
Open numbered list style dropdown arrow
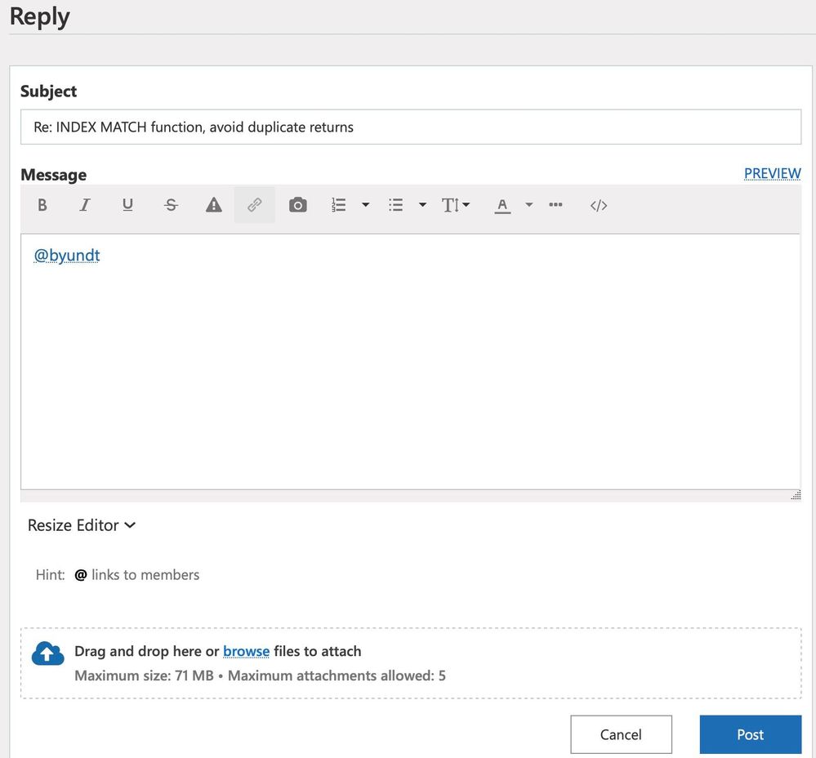point(365,205)
